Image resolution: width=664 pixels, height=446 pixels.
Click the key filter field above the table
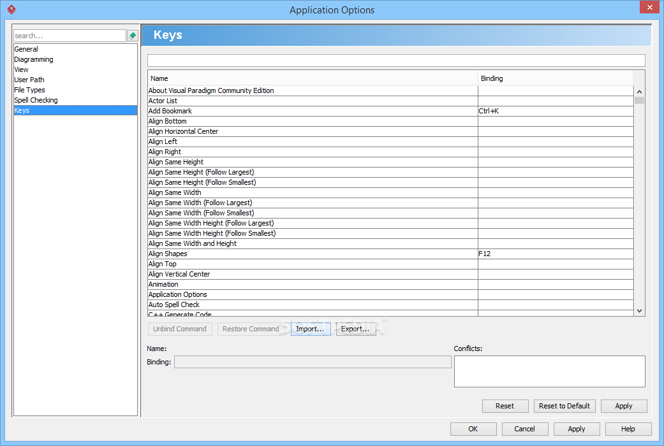pos(396,61)
